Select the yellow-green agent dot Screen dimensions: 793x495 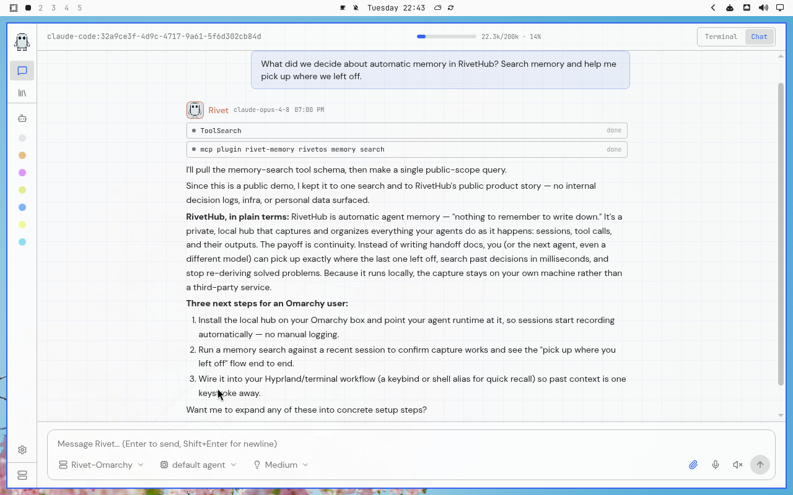tap(22, 190)
